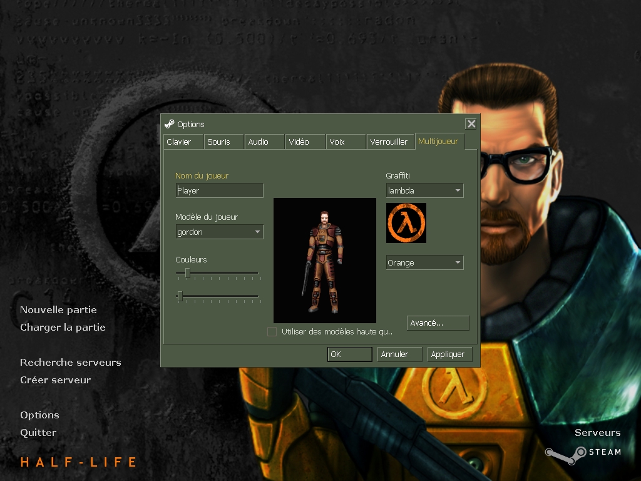
Task: Click the Nom du joueur text field
Action: click(219, 190)
